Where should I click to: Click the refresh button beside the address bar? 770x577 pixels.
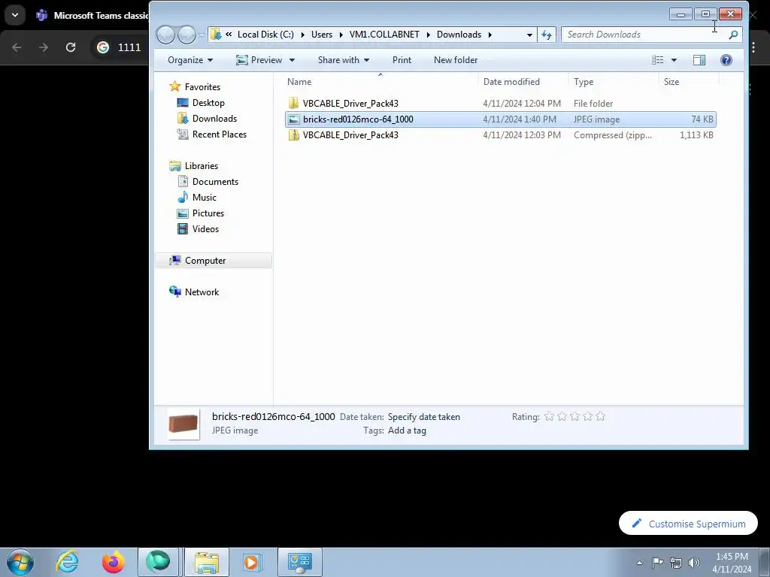[547, 35]
